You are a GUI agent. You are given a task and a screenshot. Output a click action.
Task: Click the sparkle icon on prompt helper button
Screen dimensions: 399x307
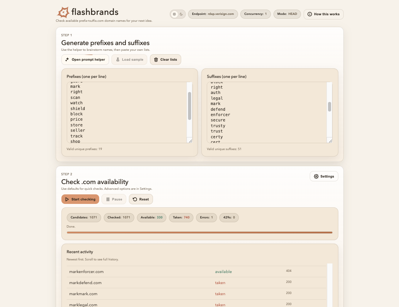click(67, 60)
